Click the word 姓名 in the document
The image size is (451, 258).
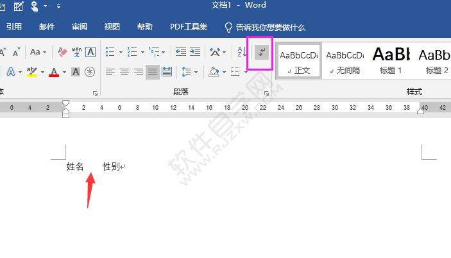click(x=75, y=166)
